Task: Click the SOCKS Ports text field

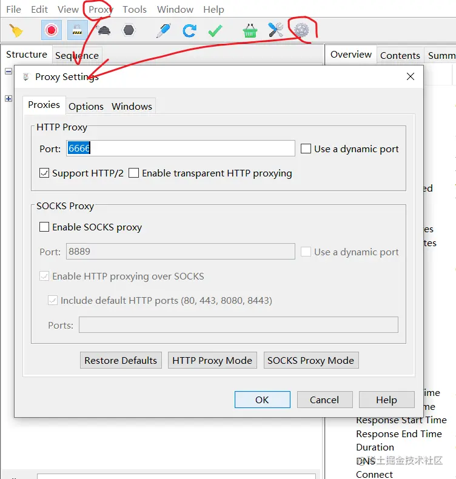Action: (238, 325)
